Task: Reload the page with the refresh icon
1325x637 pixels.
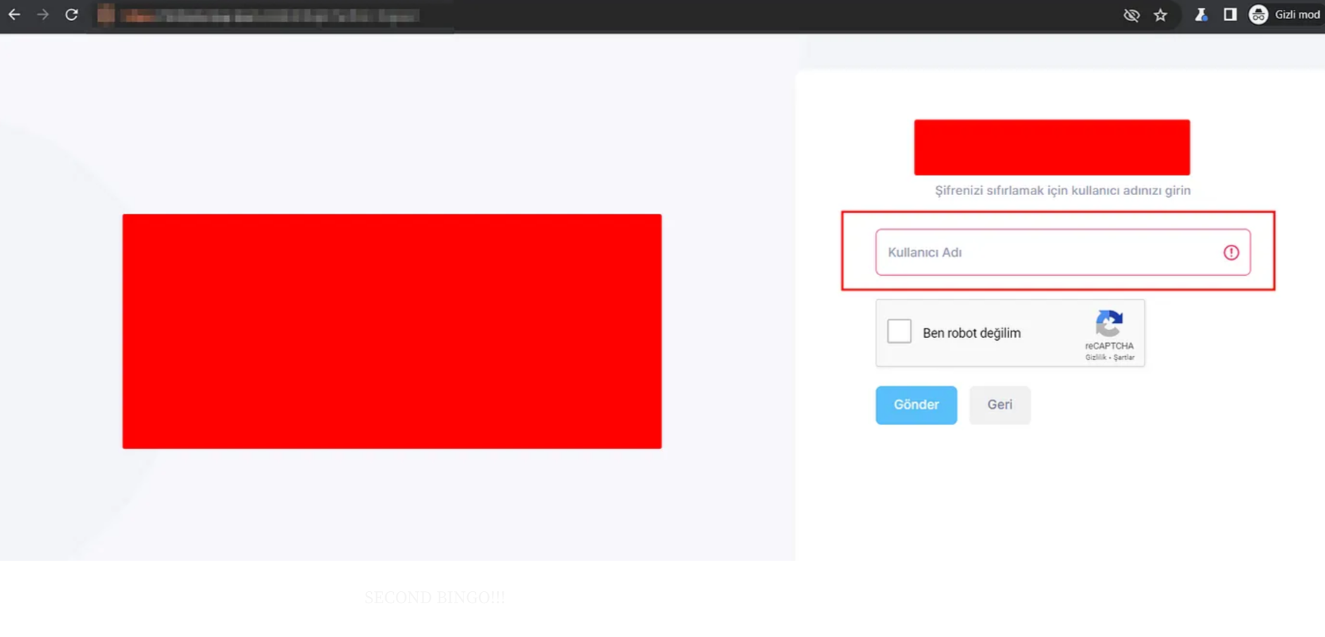Action: tap(71, 15)
